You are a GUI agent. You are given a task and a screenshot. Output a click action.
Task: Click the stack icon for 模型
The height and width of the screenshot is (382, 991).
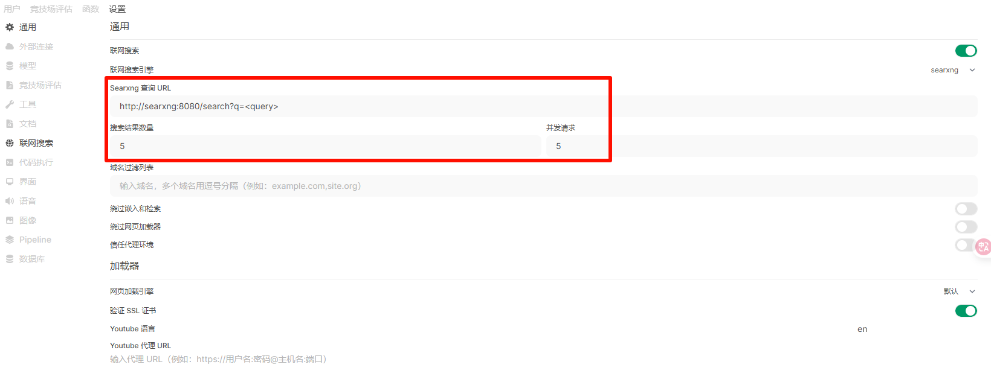tap(10, 66)
